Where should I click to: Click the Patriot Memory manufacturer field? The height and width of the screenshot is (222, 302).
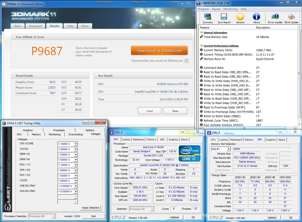coord(247,162)
